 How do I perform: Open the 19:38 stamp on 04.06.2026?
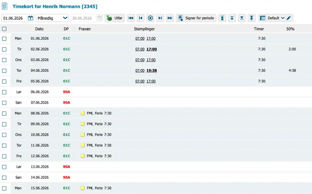pyautogui.click(x=152, y=71)
